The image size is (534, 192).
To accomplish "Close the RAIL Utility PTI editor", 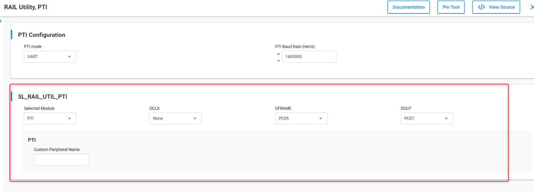I will (532, 7).
